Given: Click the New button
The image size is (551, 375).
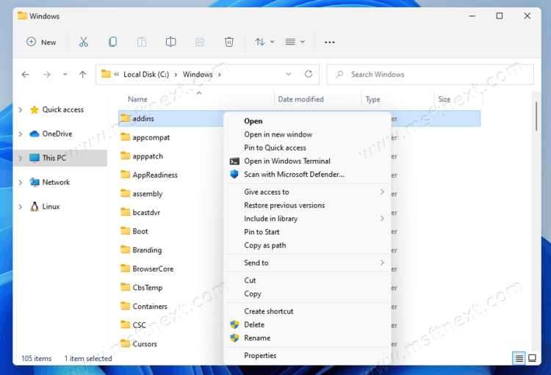Looking at the screenshot, I should pyautogui.click(x=41, y=42).
